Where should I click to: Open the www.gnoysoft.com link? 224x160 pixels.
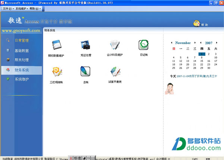[x=21, y=31]
